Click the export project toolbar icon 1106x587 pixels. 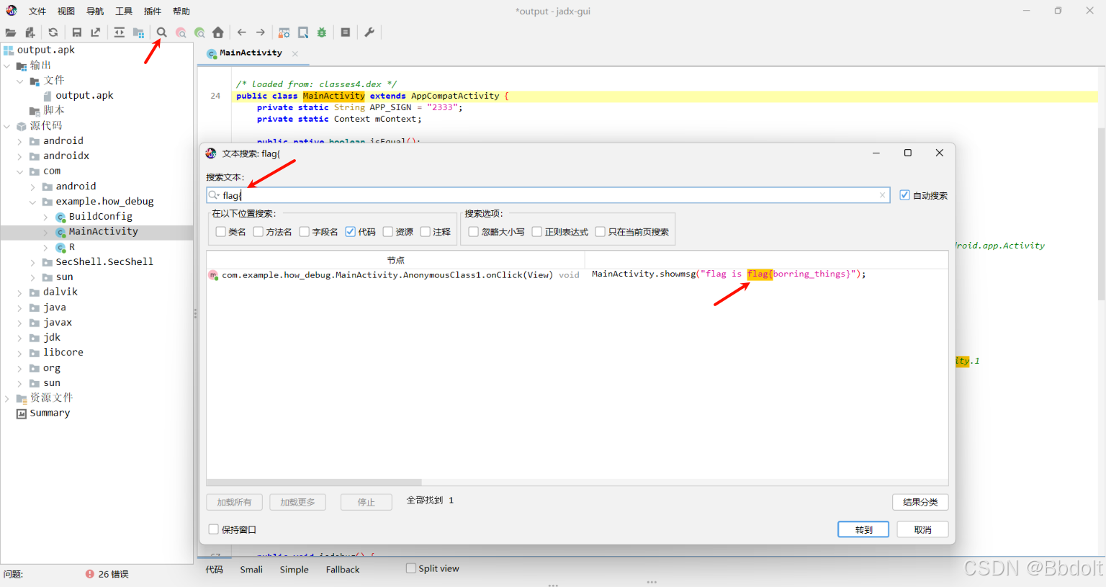[x=96, y=32]
